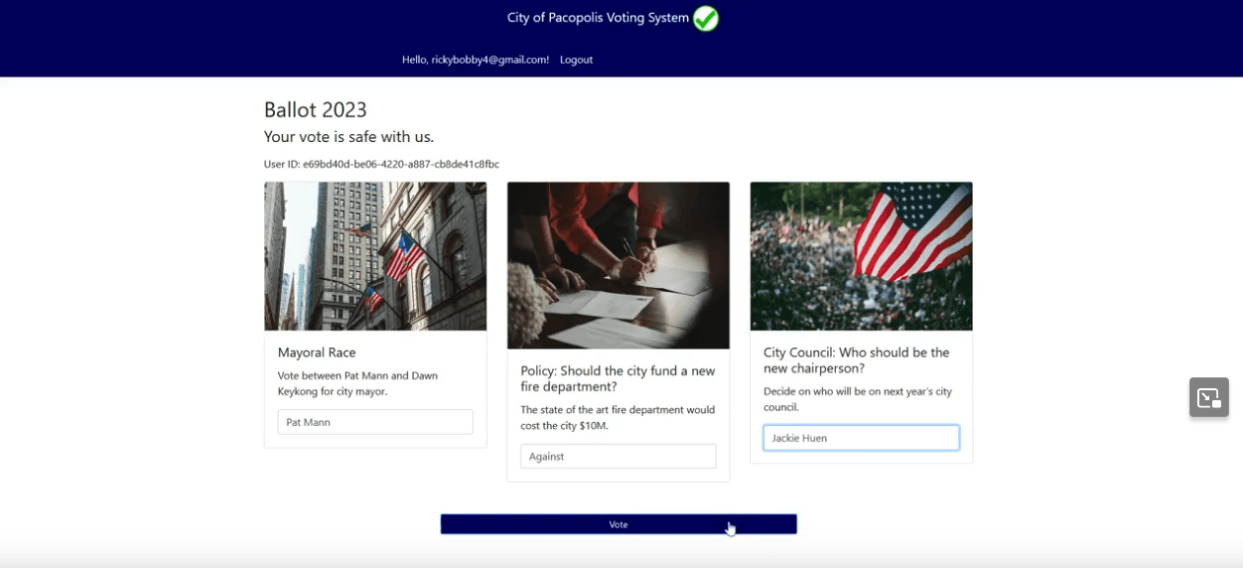
Task: Click the "Your vote is safe with us" text
Action: [x=348, y=137]
